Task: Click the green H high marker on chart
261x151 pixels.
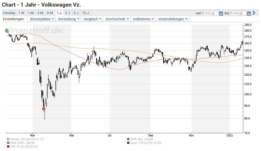Action: 6,31
